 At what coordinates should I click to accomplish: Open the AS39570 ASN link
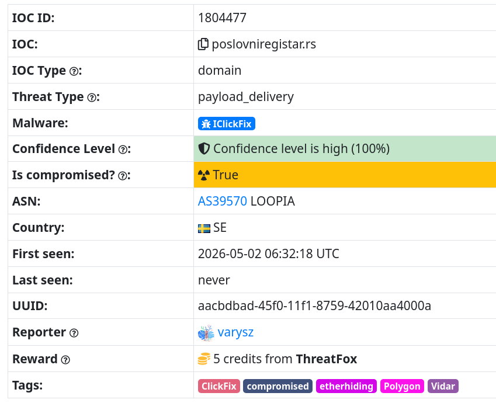click(x=223, y=201)
